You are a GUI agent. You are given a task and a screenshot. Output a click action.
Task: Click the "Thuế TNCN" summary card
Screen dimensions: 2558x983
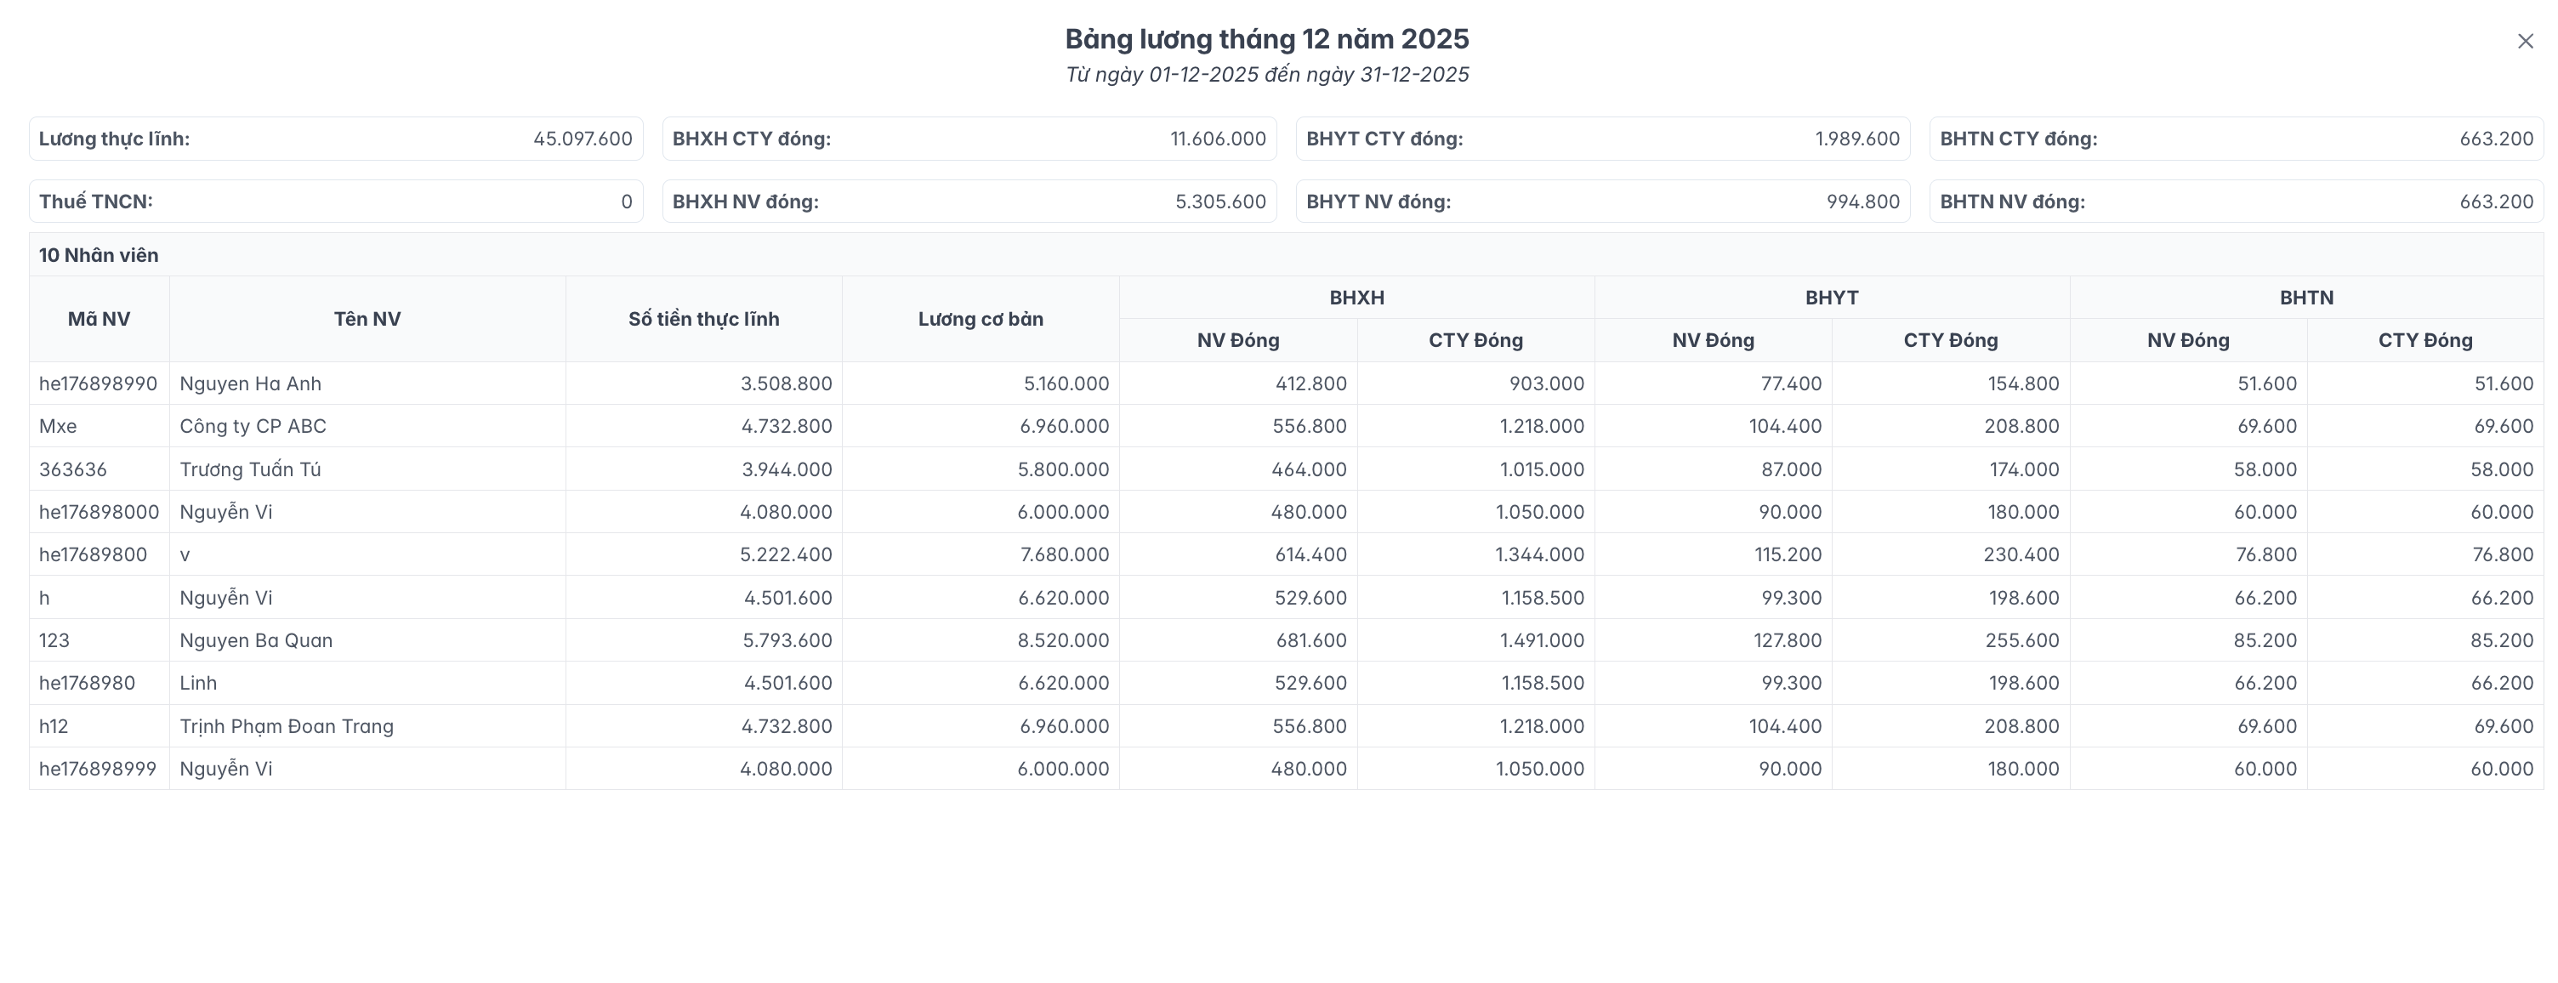tap(336, 202)
